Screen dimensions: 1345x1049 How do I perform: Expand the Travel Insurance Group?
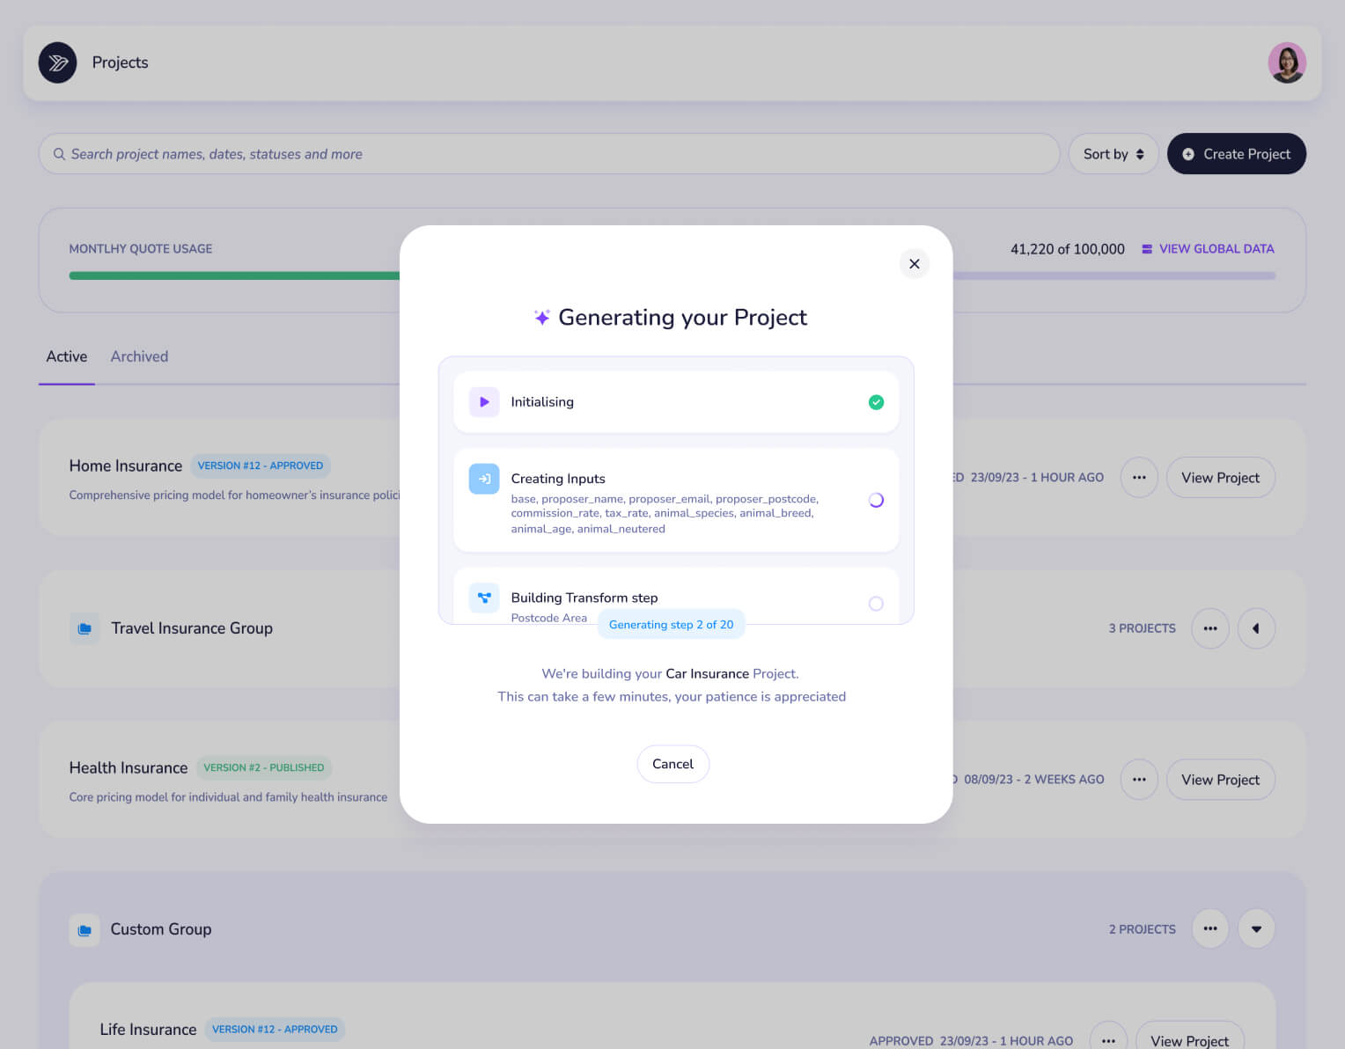coord(1256,628)
